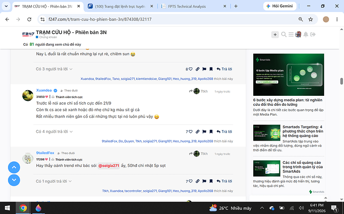Click the address bar URL field

(x=171, y=19)
